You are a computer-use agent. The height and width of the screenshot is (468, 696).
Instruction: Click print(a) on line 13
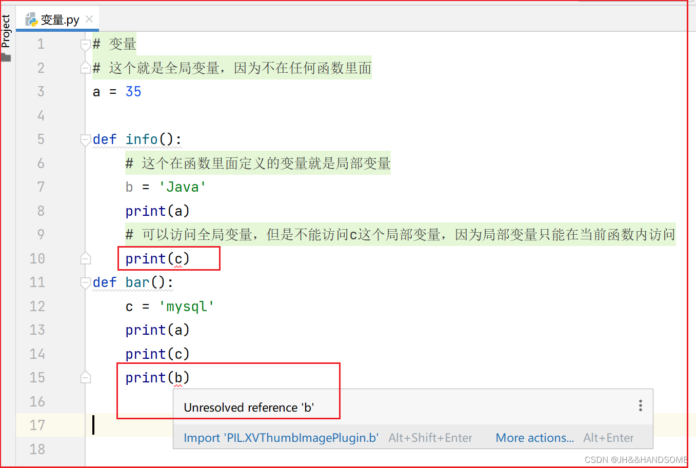pos(157,330)
